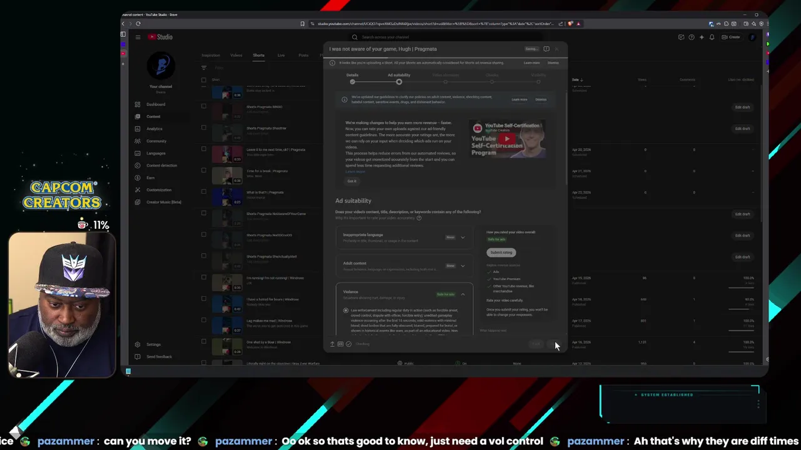
Task: Click the help icon beside rating accuracy text
Action: click(419, 218)
